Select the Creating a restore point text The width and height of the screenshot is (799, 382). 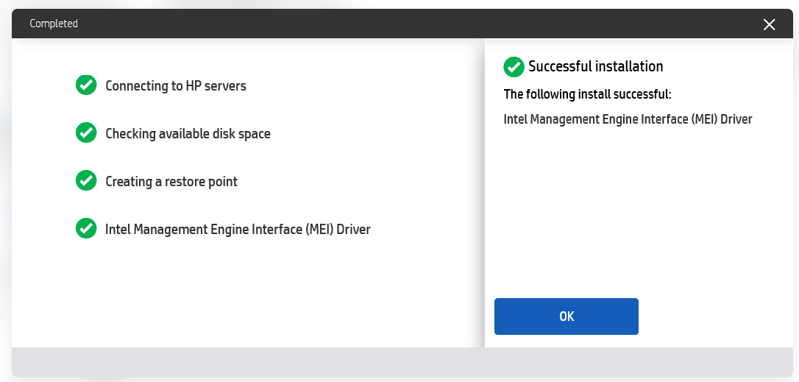[x=171, y=182]
